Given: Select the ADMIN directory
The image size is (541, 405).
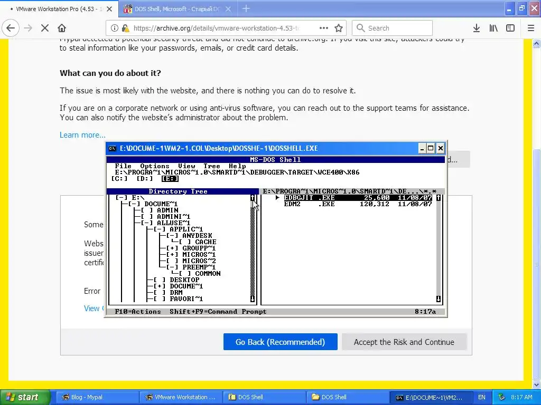Looking at the screenshot, I should pos(167,210).
